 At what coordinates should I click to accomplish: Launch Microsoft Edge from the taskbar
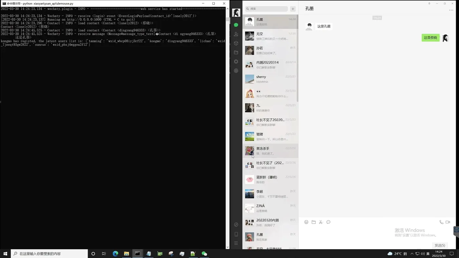click(115, 254)
